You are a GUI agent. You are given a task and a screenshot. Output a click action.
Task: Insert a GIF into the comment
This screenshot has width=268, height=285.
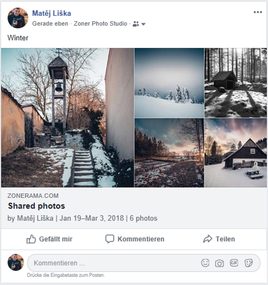coord(234,263)
